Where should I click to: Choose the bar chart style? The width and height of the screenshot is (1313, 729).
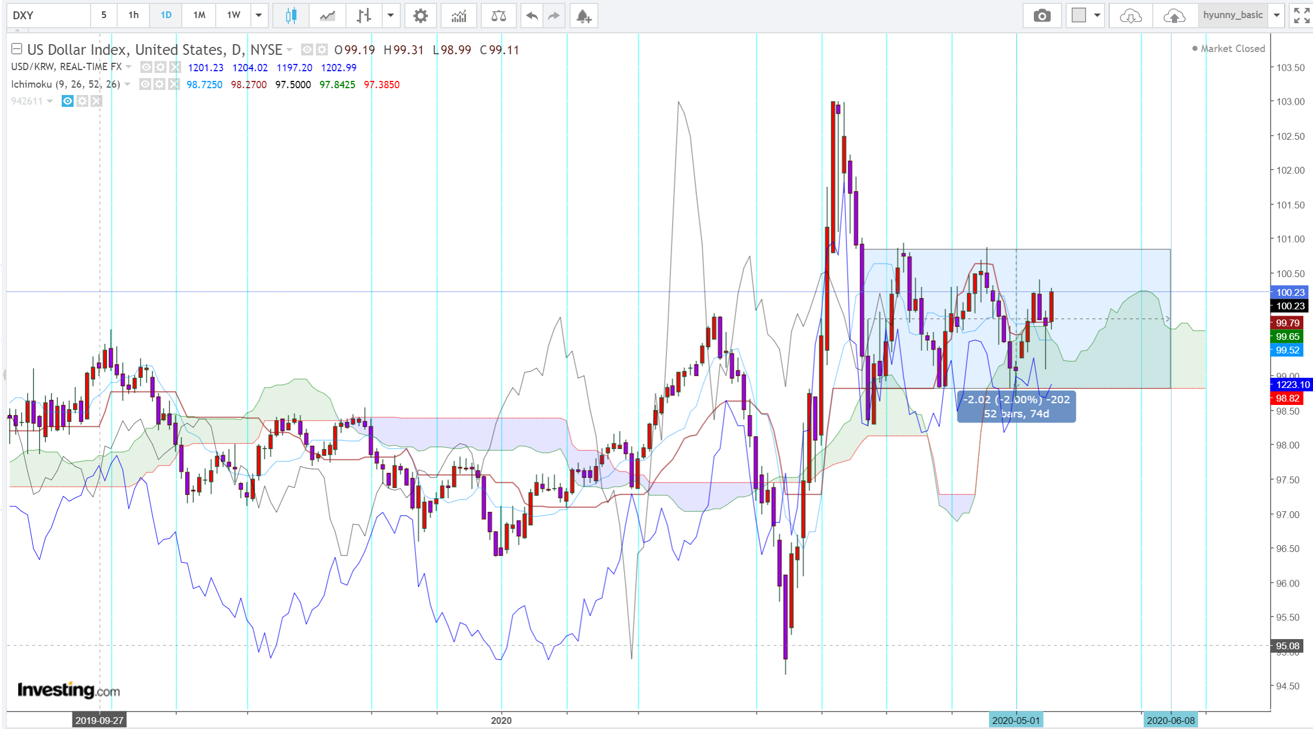tap(364, 15)
